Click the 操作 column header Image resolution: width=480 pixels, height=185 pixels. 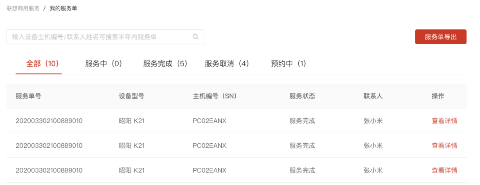click(x=438, y=96)
